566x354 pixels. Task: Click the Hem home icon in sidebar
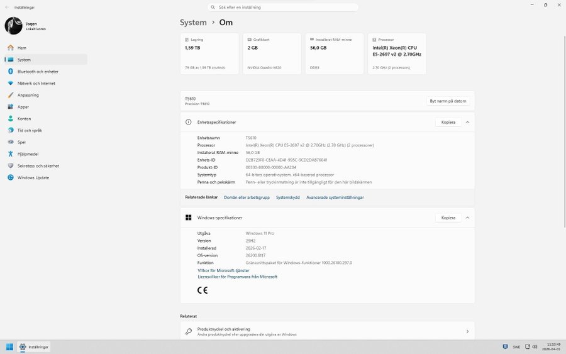[11, 48]
